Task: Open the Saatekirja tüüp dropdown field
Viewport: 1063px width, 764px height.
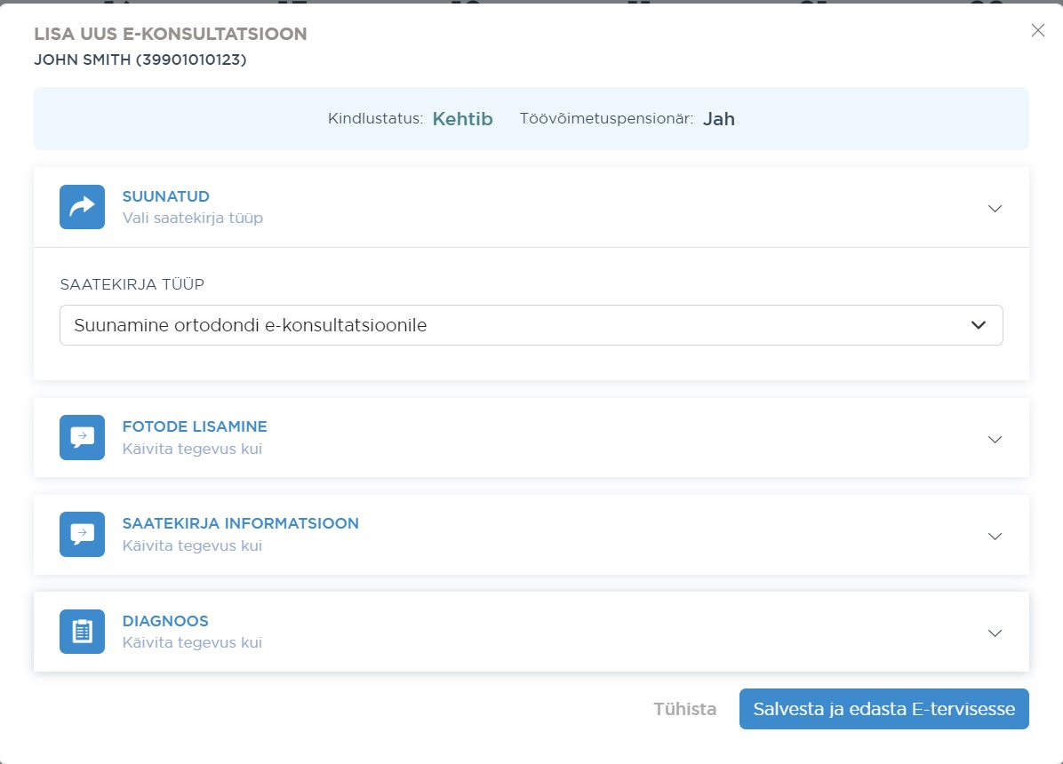Action: tap(516, 325)
